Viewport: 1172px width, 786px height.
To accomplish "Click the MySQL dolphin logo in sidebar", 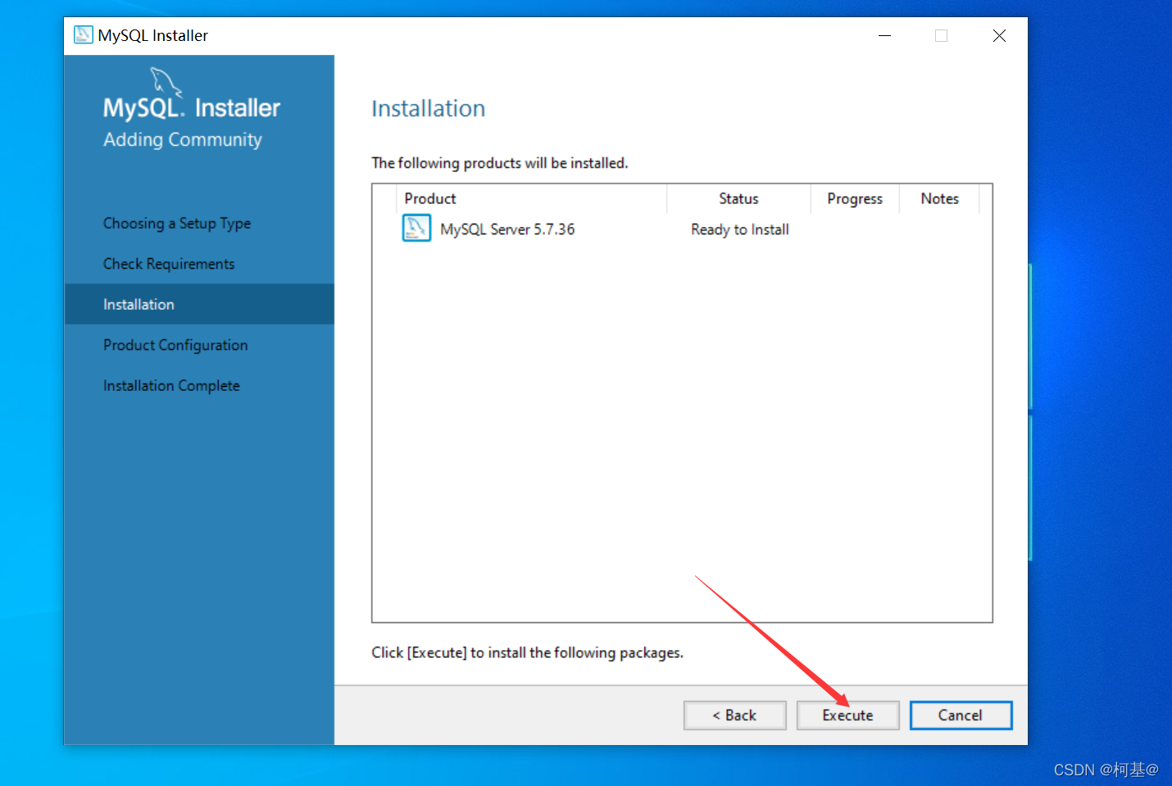I will 166,82.
